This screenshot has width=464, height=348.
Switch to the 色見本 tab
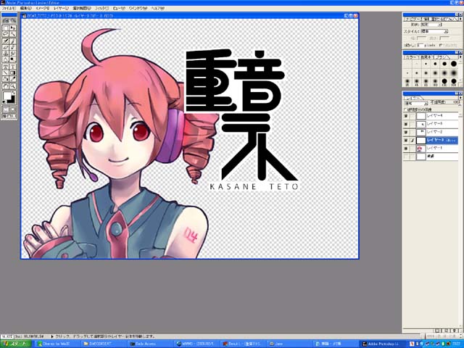click(428, 55)
